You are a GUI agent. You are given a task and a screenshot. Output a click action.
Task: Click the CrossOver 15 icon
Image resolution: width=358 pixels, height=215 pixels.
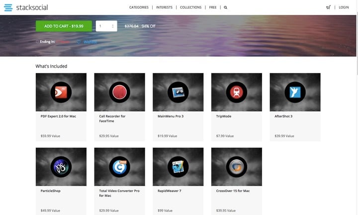pos(237,167)
